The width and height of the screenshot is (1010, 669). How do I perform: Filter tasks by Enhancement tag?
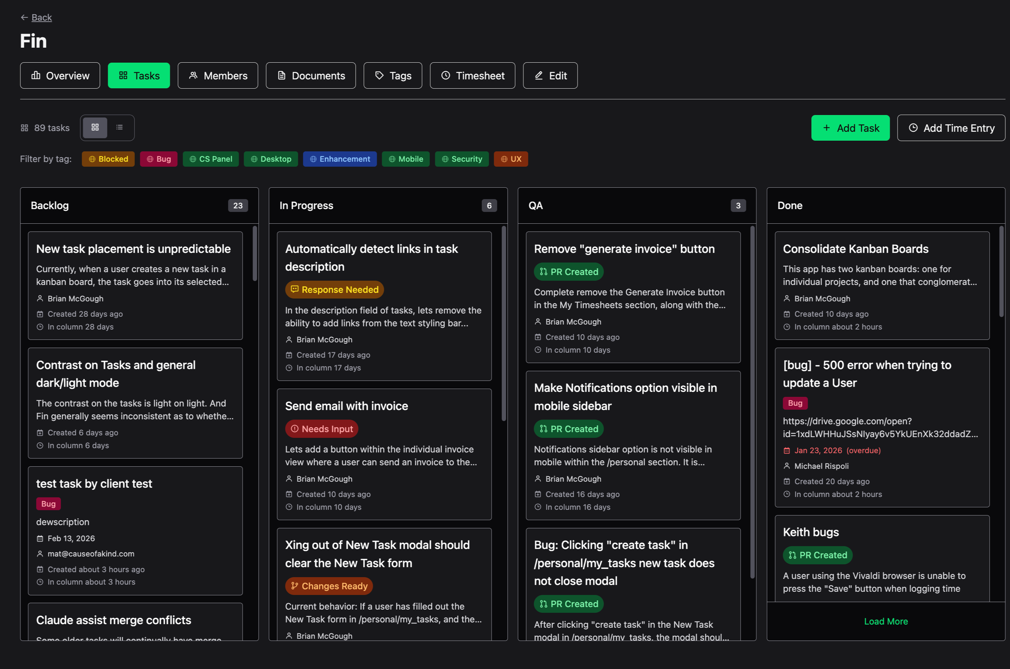340,159
